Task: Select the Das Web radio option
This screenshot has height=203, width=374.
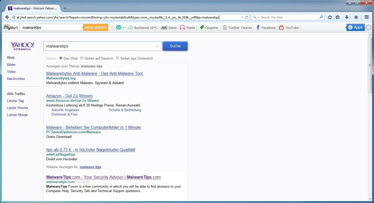Action: point(61,58)
